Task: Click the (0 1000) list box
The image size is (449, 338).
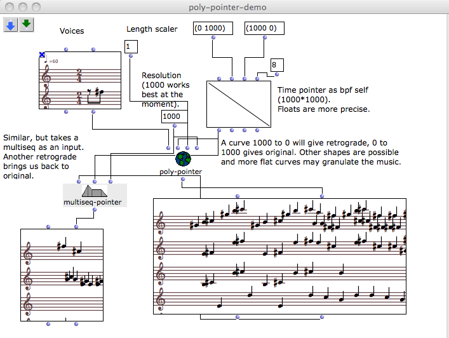Action: pyautogui.click(x=213, y=28)
